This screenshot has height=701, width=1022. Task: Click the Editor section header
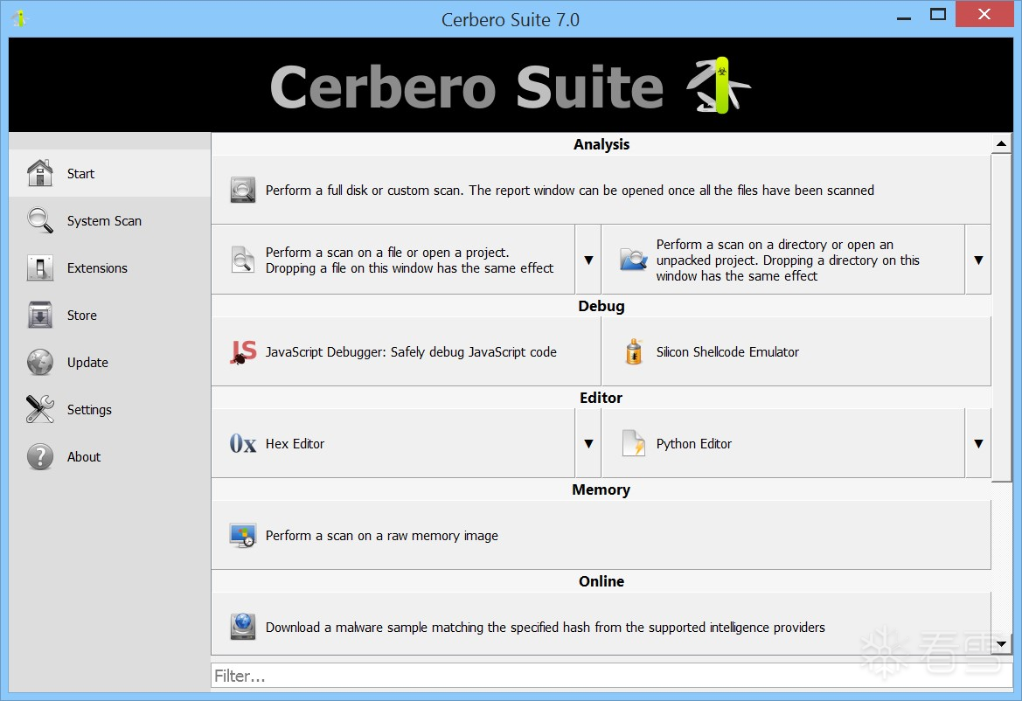601,398
